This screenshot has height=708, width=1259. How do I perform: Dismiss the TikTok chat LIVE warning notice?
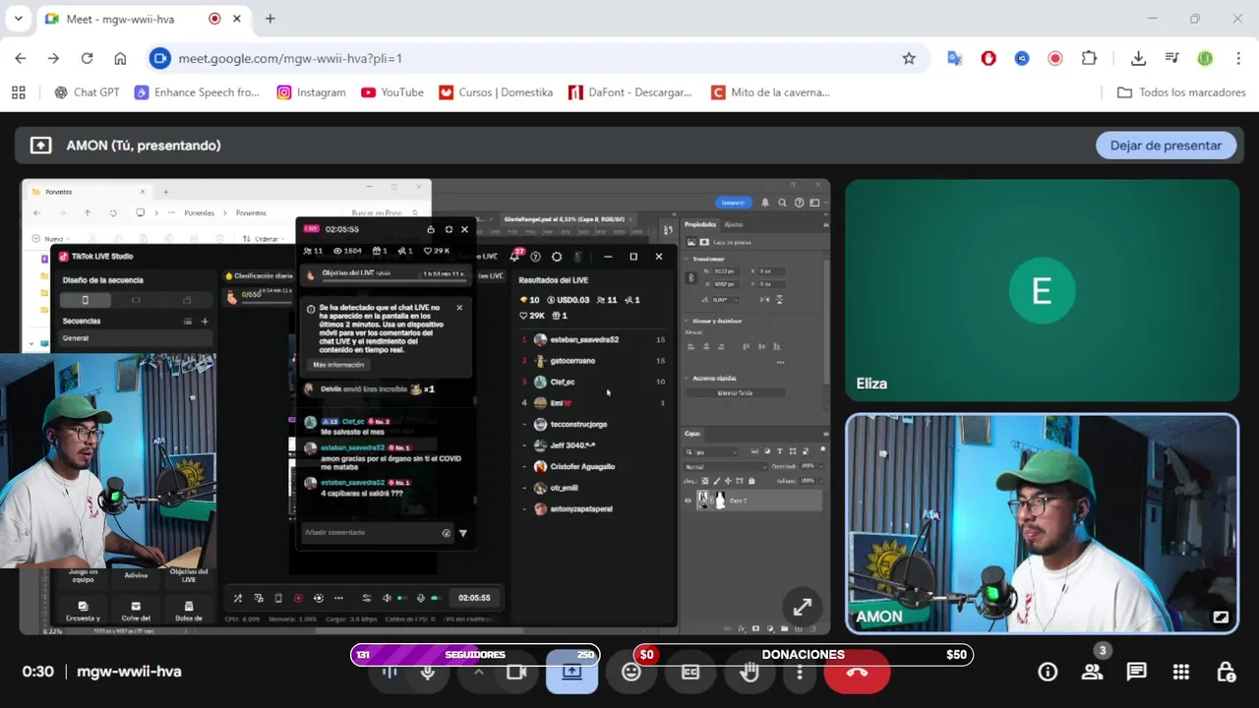(x=459, y=308)
